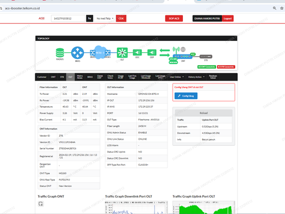Viewport: 285px width, 214px height.
Task: Click the ODP icon in topology
Action: (152, 52)
